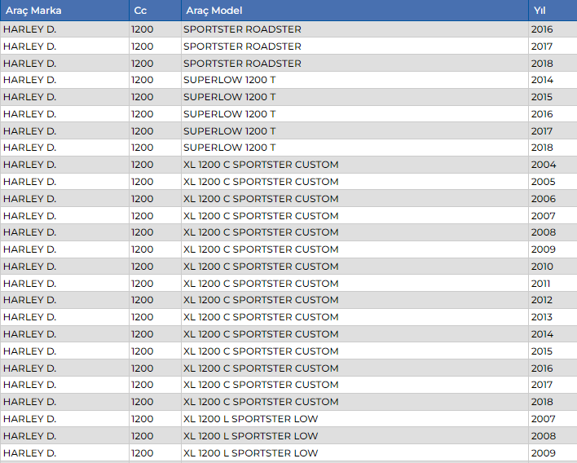577x463 pixels.
Task: Select XL 1200 L Sportster Low 2007 model cell
Action: coord(250,419)
